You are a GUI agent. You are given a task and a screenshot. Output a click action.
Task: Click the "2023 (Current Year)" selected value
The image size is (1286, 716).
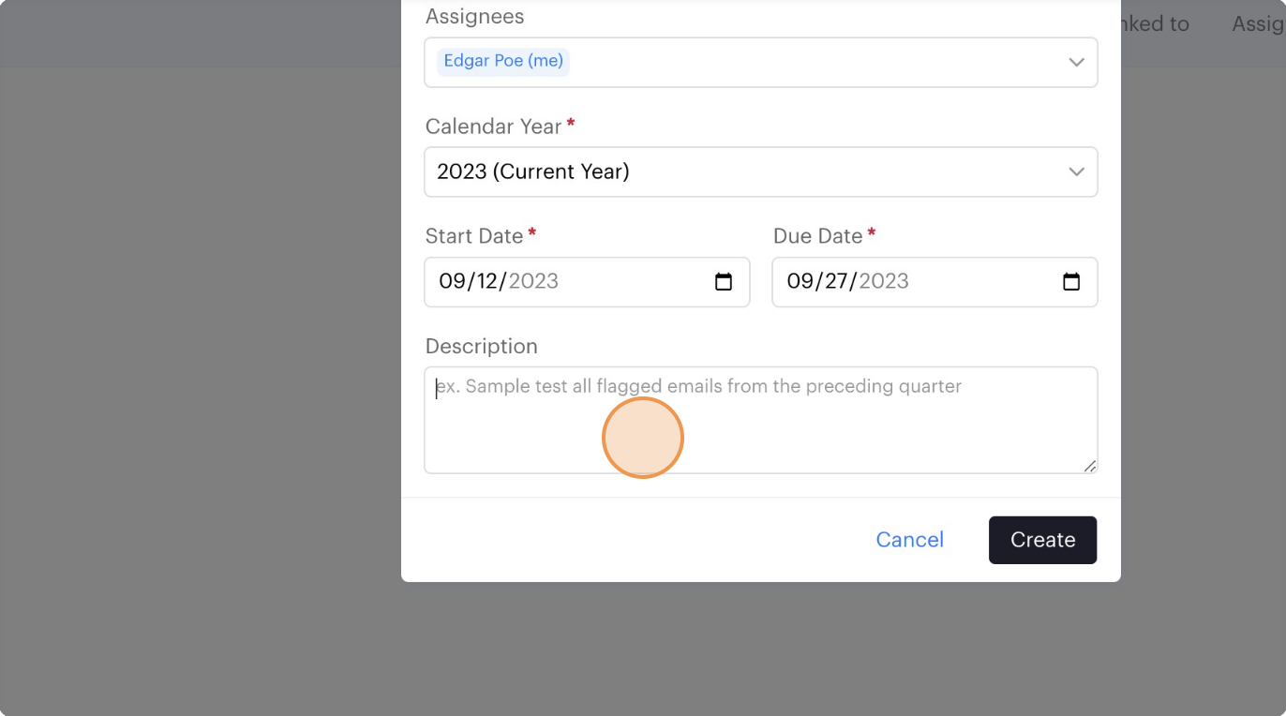pos(532,172)
